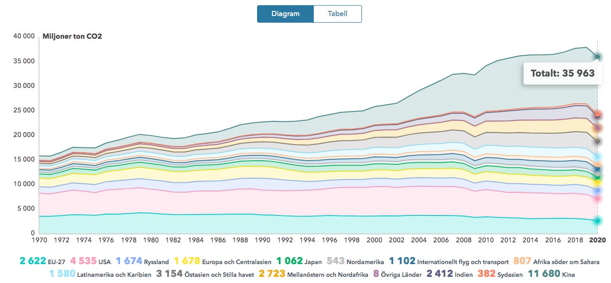Click the bottom turquoise EU-27 2020 data marker
Screen dimensions: 611x283
click(x=597, y=221)
